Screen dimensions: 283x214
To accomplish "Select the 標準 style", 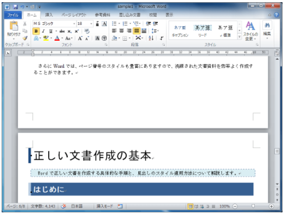I will click(x=226, y=31).
